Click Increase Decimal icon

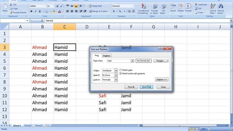pos(129,11)
